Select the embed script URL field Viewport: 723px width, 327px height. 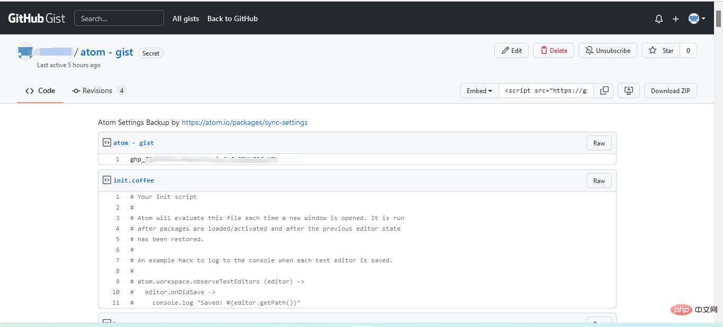click(x=546, y=90)
